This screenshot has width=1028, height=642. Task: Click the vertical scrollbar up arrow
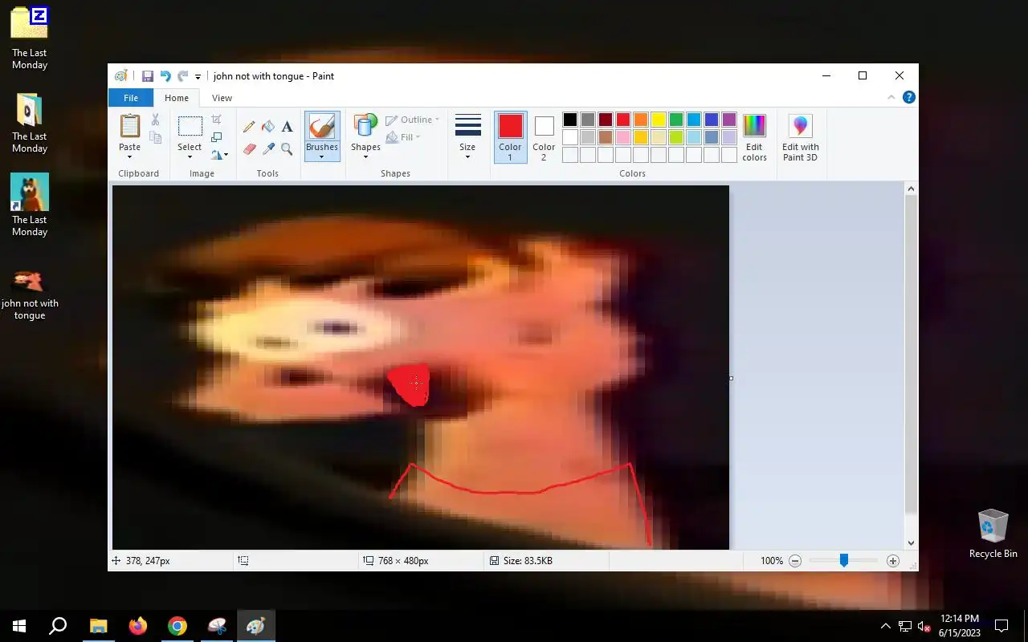[911, 189]
